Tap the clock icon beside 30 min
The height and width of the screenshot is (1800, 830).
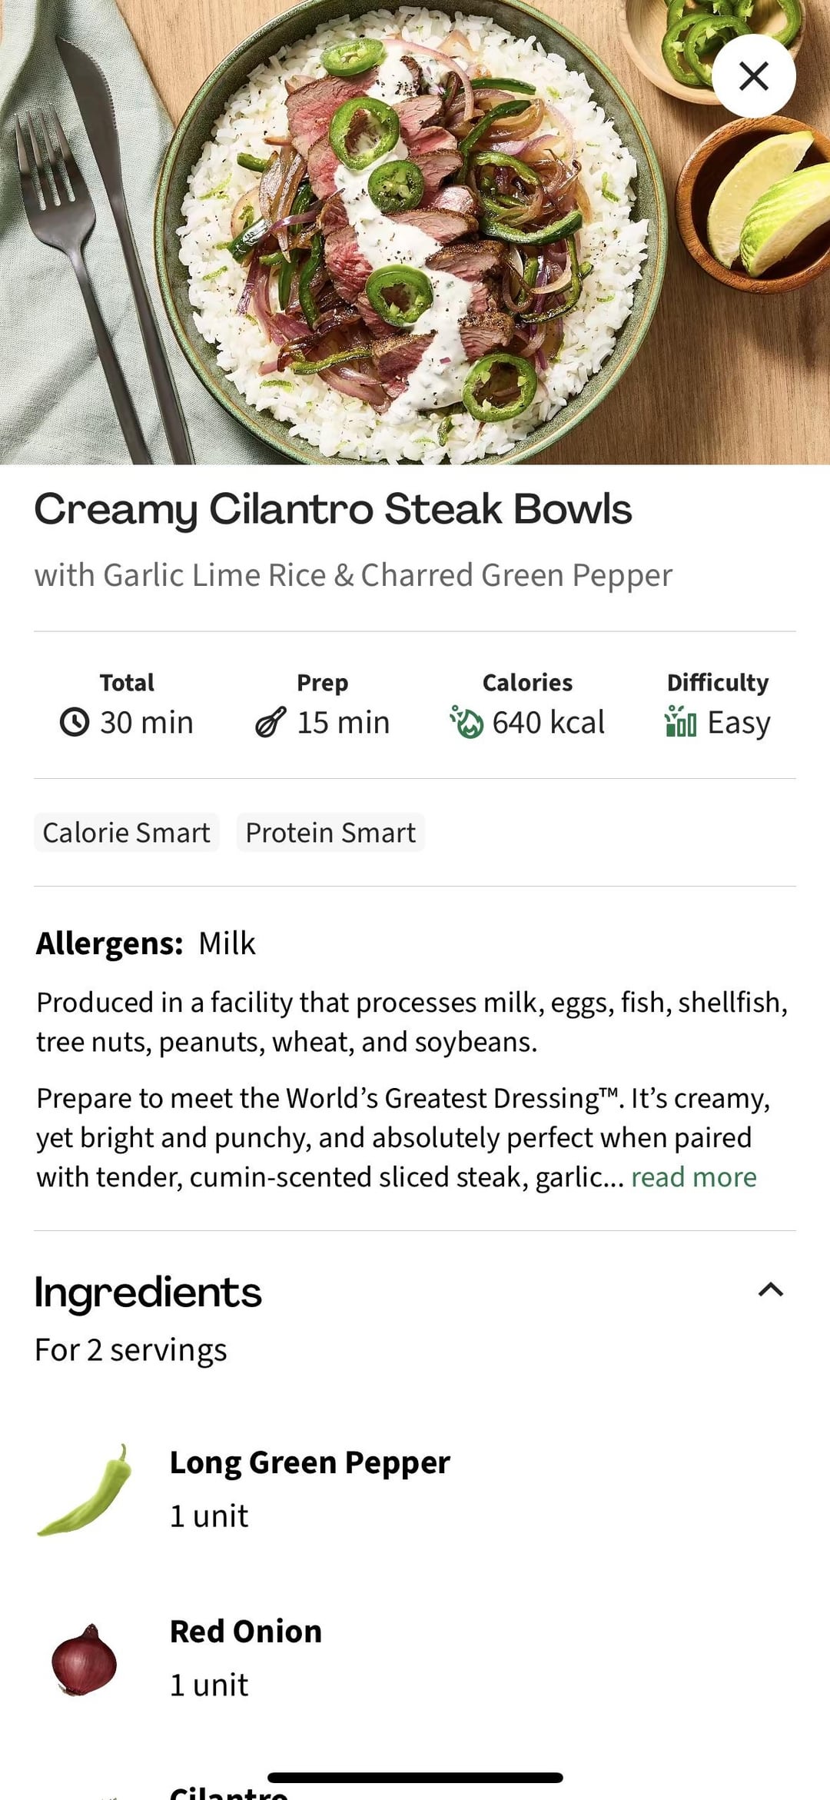75,723
